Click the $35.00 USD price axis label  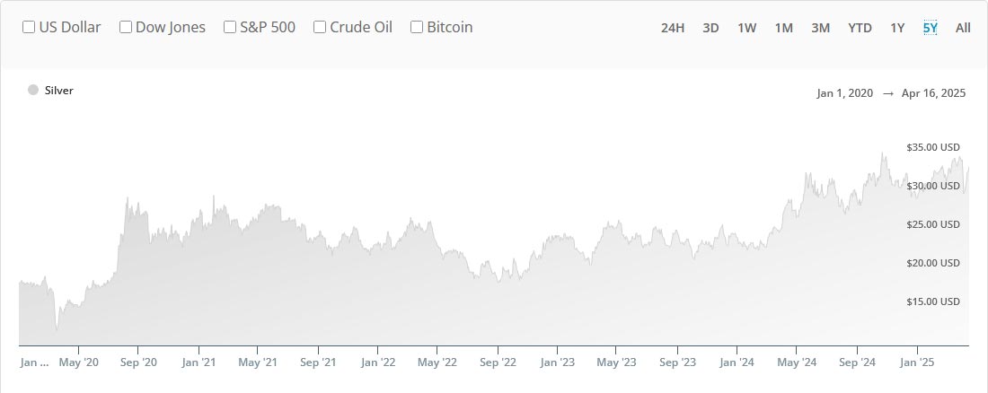click(x=933, y=147)
